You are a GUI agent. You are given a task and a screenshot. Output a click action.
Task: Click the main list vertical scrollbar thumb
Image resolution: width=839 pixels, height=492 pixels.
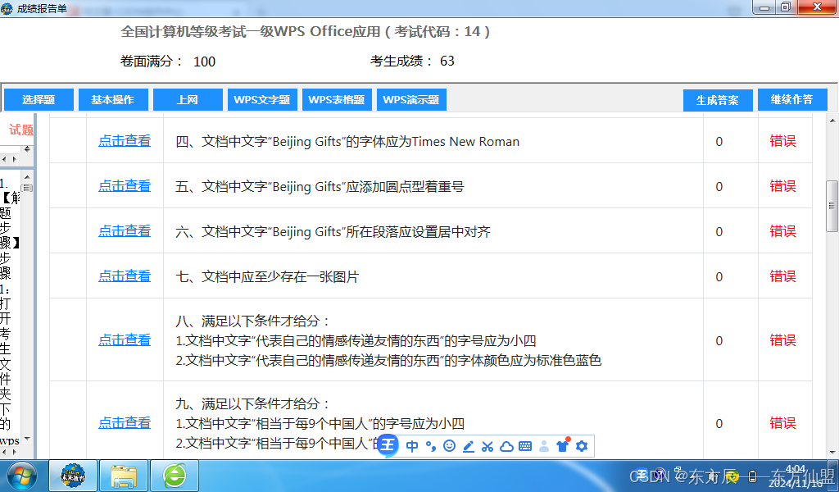tap(832, 206)
